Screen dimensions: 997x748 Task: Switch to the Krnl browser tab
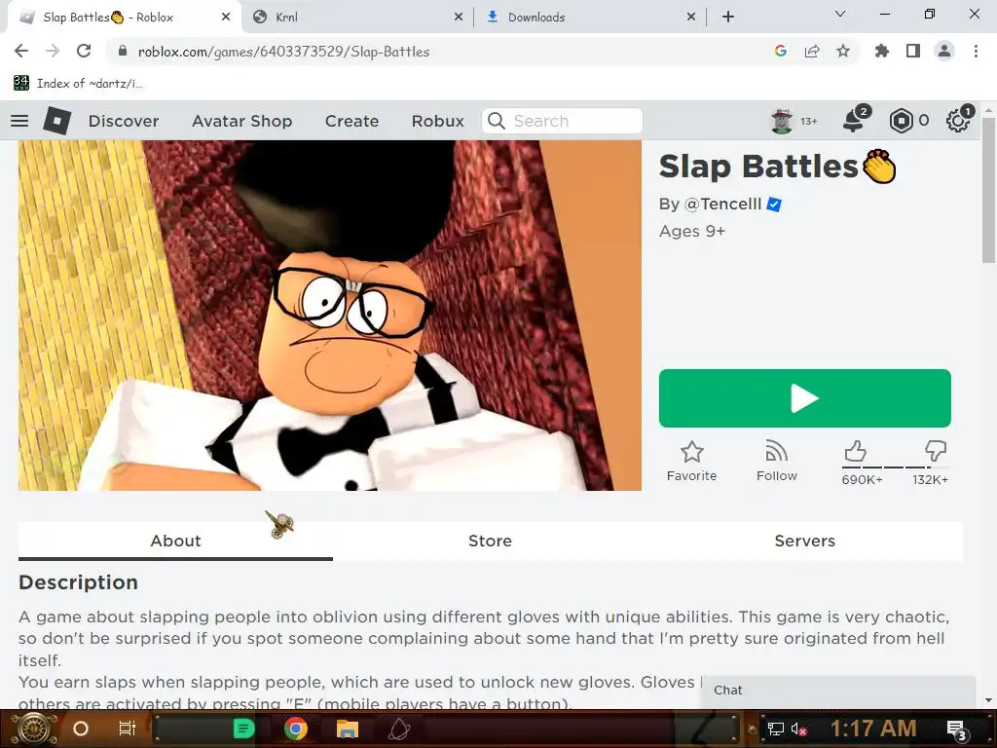(x=356, y=18)
